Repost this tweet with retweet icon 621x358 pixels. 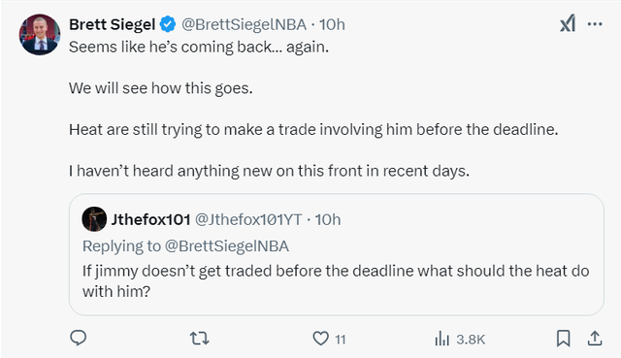(199, 339)
